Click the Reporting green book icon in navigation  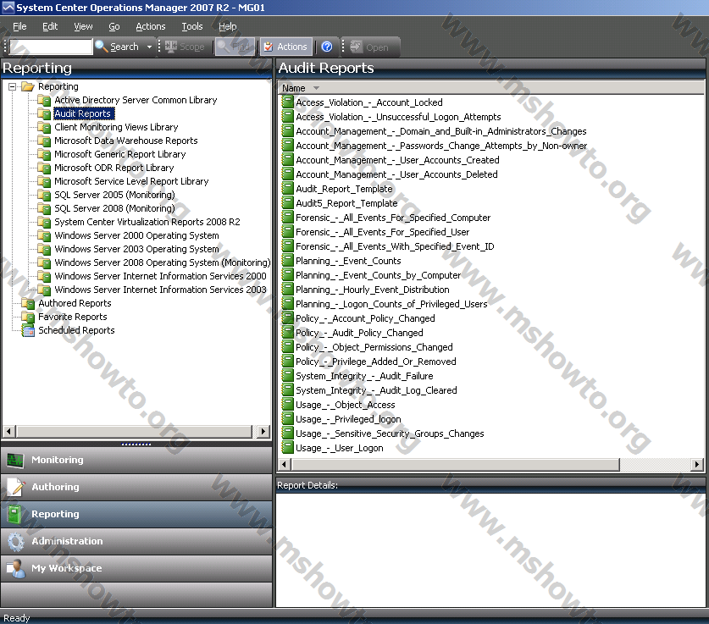pyautogui.click(x=15, y=514)
